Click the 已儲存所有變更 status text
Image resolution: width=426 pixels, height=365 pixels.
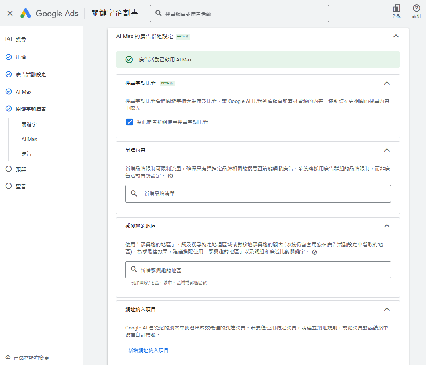coord(31,358)
